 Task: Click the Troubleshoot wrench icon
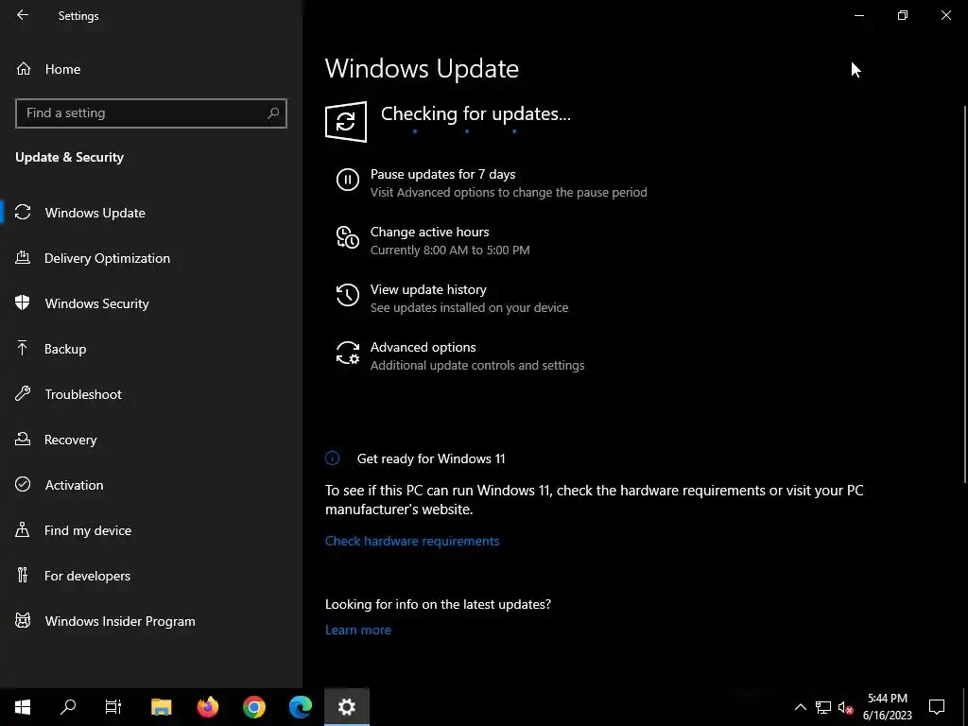pyautogui.click(x=23, y=393)
